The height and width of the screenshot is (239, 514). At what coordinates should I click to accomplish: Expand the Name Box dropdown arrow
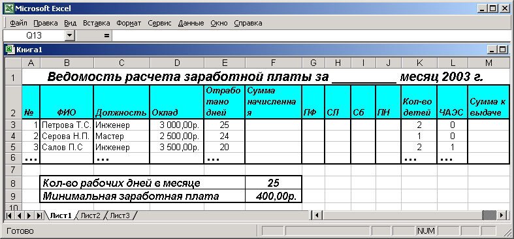tap(69, 35)
